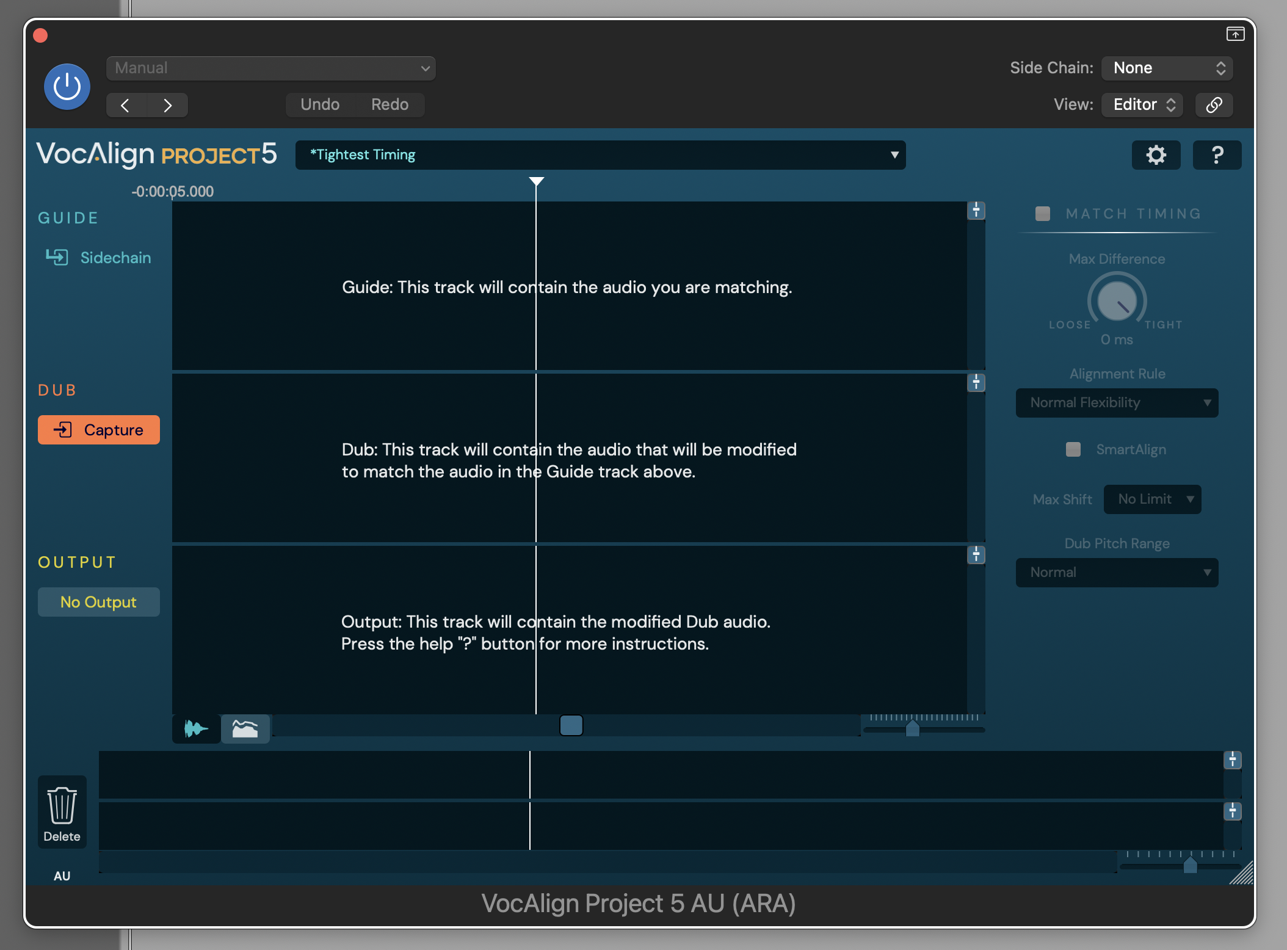This screenshot has height=950, width=1287.
Task: Select the waveform display icon
Action: click(195, 728)
